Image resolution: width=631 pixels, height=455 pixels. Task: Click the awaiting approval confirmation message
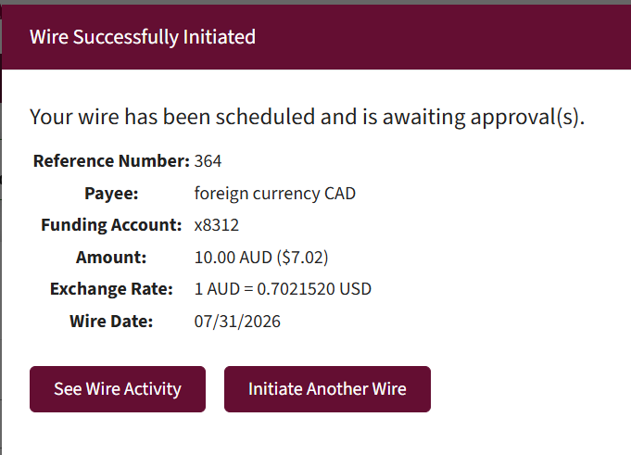click(307, 117)
